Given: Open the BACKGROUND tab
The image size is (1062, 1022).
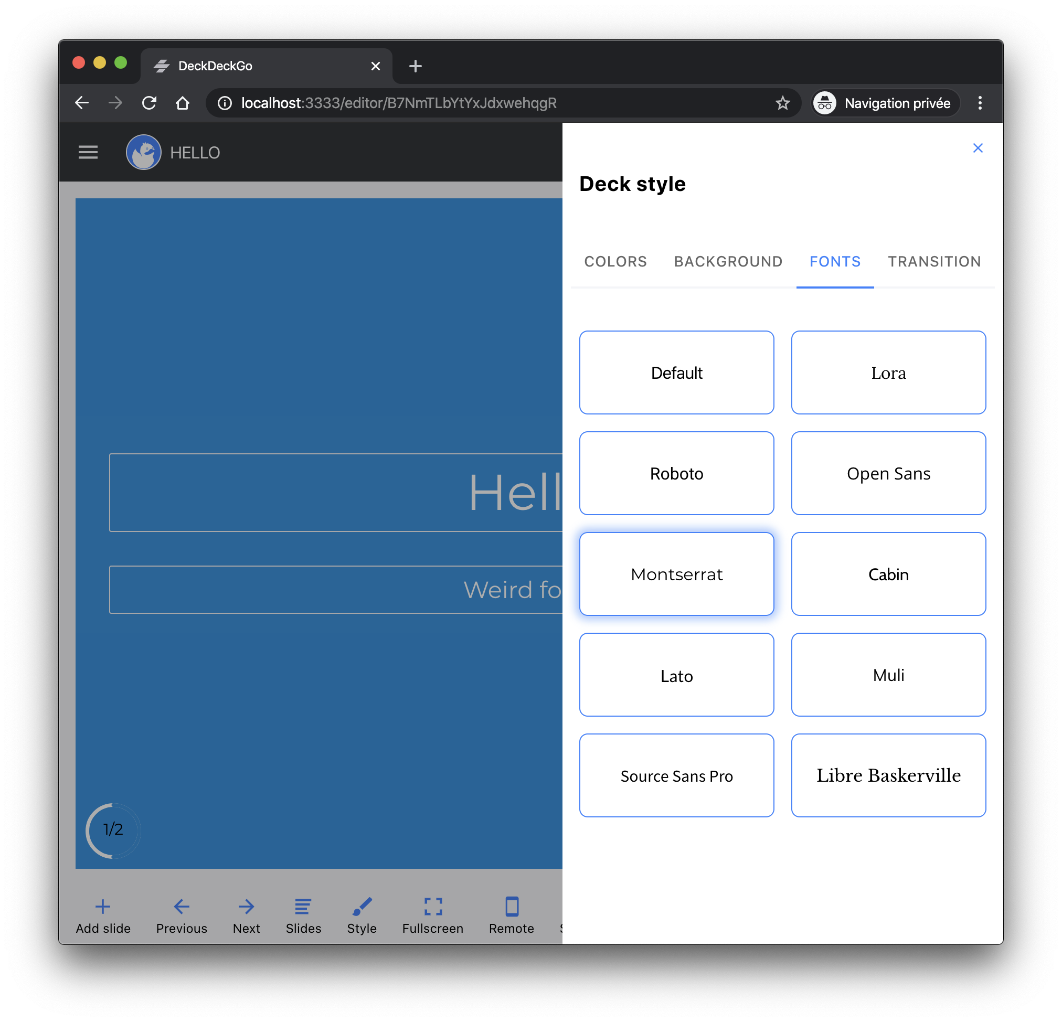Looking at the screenshot, I should (x=728, y=261).
